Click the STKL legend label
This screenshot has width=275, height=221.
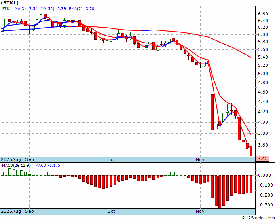[x=6, y=8]
